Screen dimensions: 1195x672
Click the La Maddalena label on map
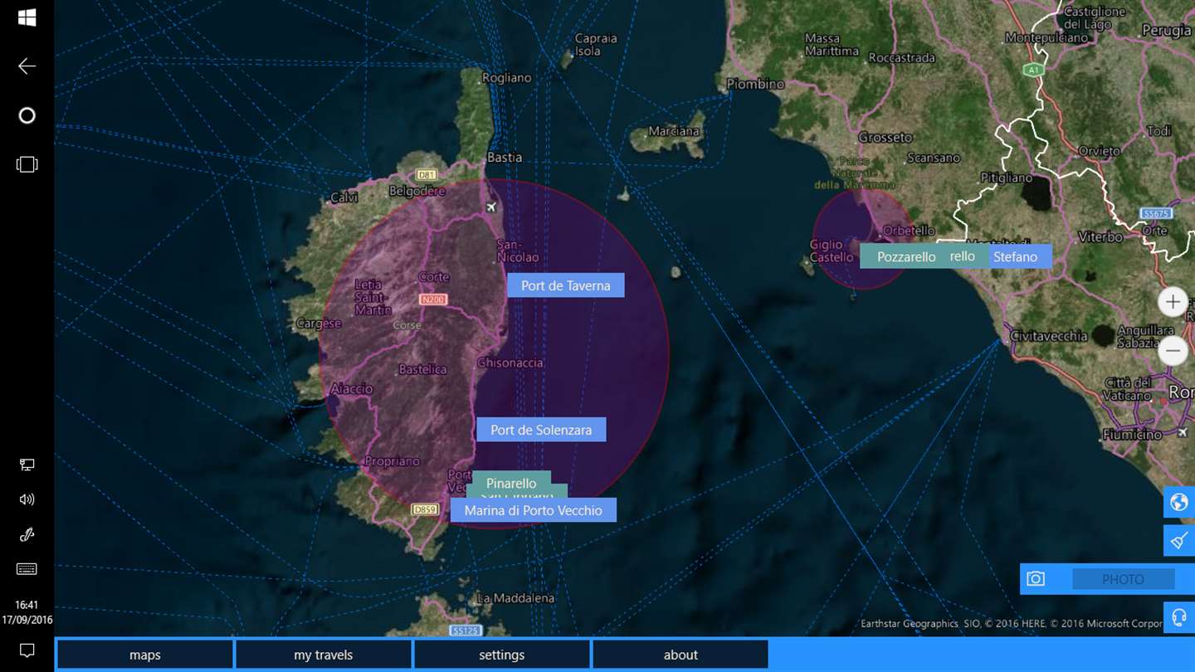coord(515,598)
